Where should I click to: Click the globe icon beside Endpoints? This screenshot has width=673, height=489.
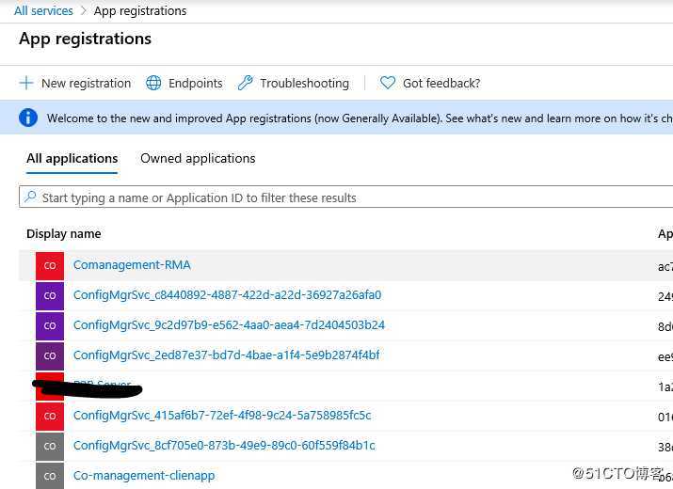(153, 83)
